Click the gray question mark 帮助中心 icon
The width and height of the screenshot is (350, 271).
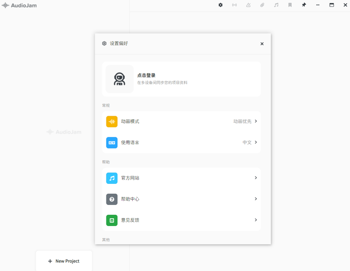pos(112,199)
